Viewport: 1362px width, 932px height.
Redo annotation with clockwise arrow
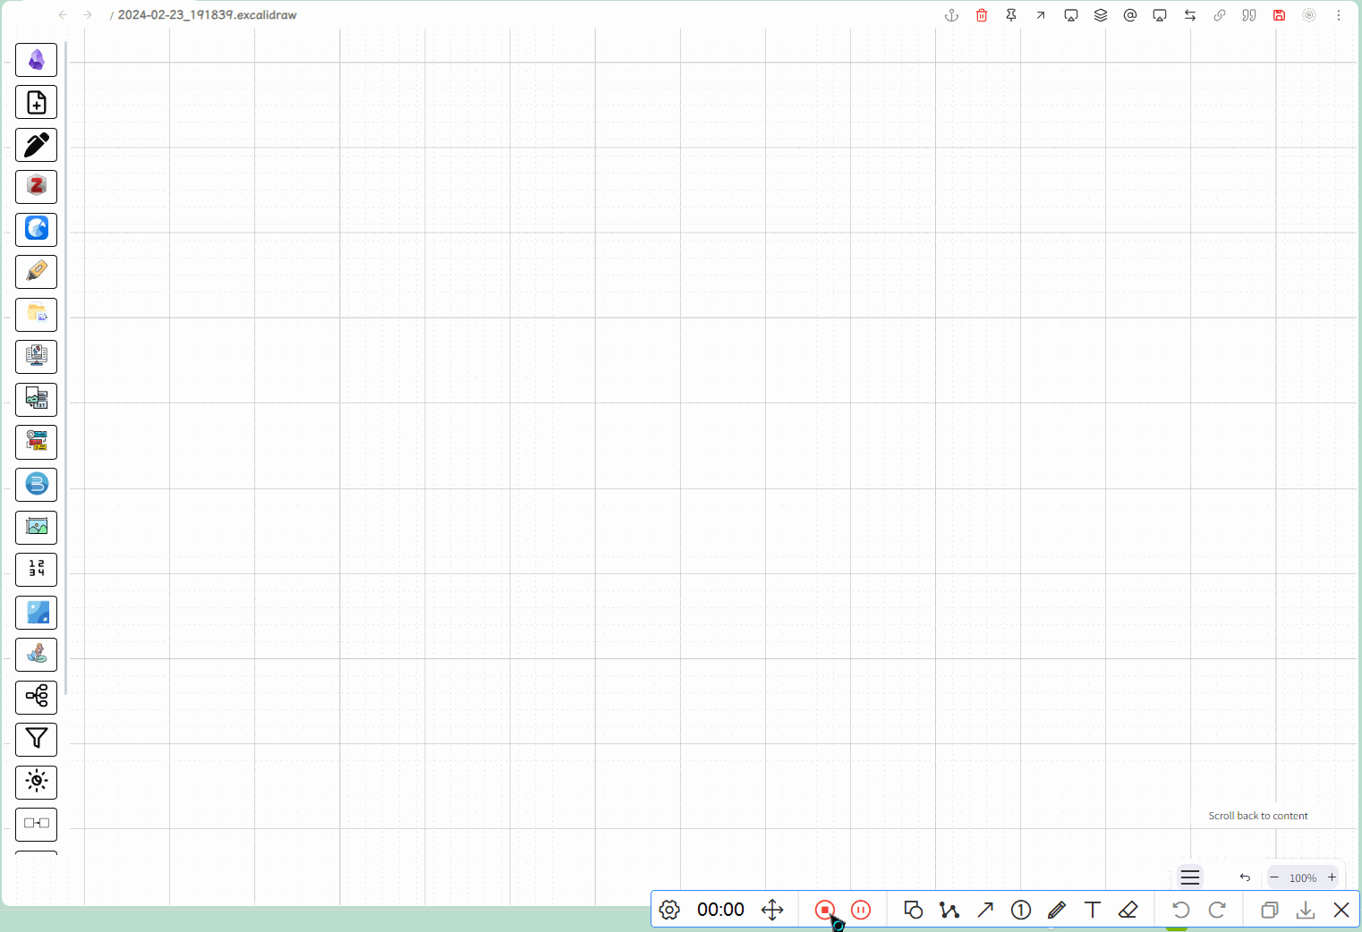[x=1217, y=911]
